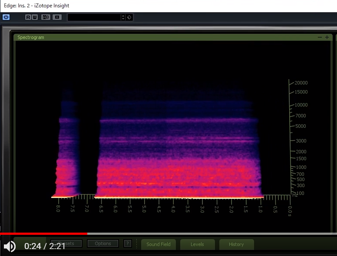Show the Levels meter
337x256 pixels.
pos(197,244)
